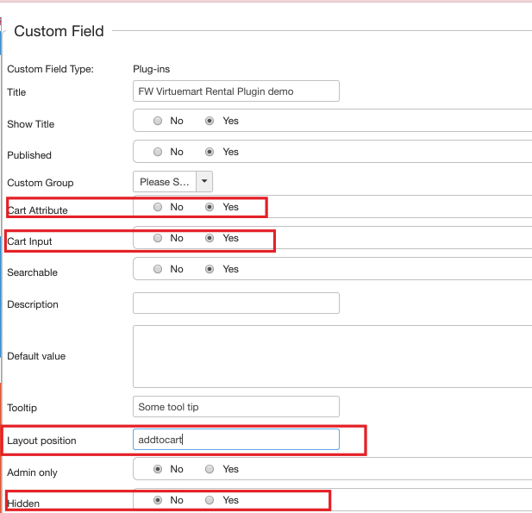Choose No for Cart Attribute

coord(158,207)
